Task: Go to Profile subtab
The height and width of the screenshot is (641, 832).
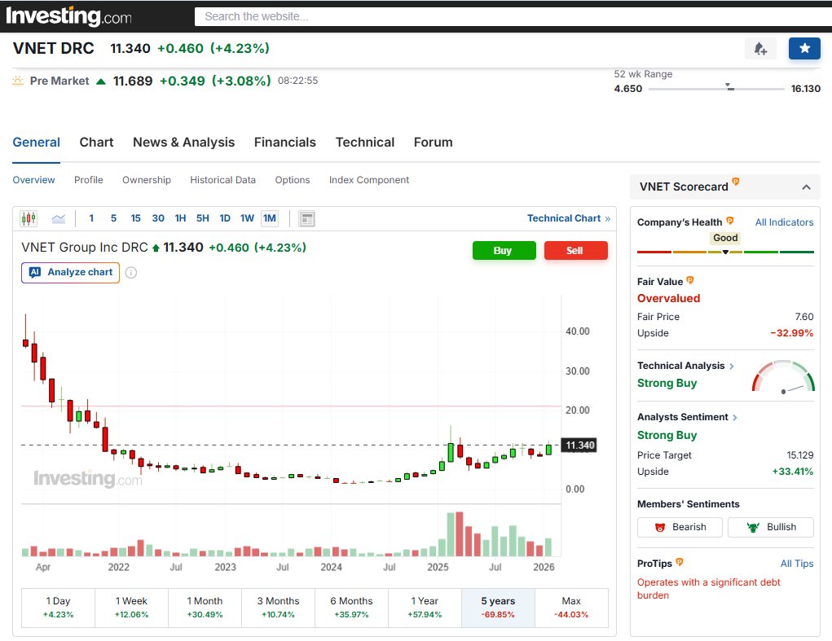Action: [89, 180]
